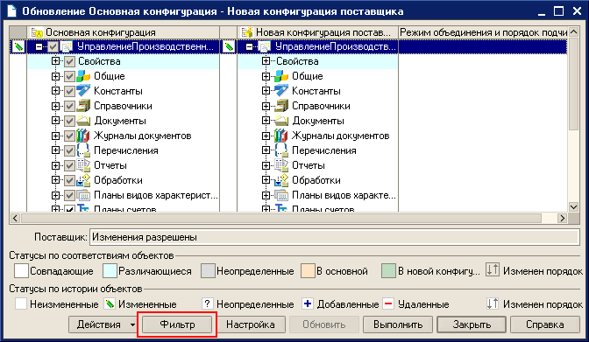This screenshot has height=342, width=589.
Task: Click the question mark Неопределенные history icon
Action: point(208,304)
